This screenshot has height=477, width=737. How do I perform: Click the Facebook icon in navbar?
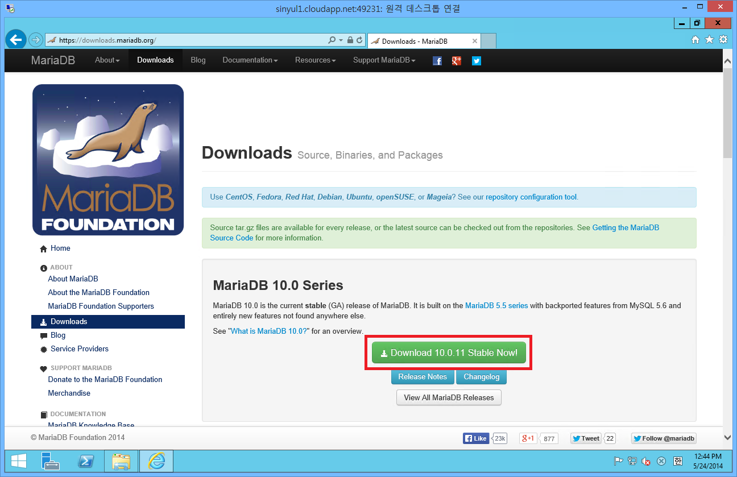tap(437, 61)
